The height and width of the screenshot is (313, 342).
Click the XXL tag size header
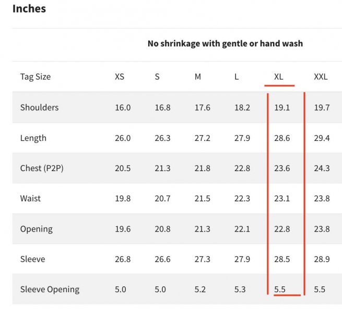click(x=321, y=77)
